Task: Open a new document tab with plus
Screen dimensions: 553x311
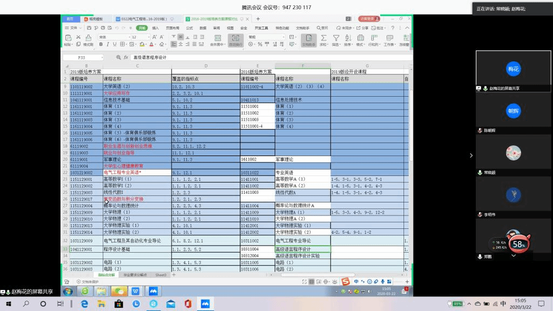Action: pos(258,19)
